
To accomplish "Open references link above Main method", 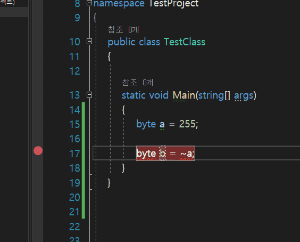I will [138, 83].
